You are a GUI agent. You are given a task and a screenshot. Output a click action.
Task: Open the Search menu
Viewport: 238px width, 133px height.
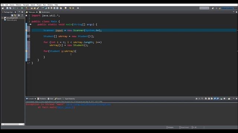pos(33,5)
